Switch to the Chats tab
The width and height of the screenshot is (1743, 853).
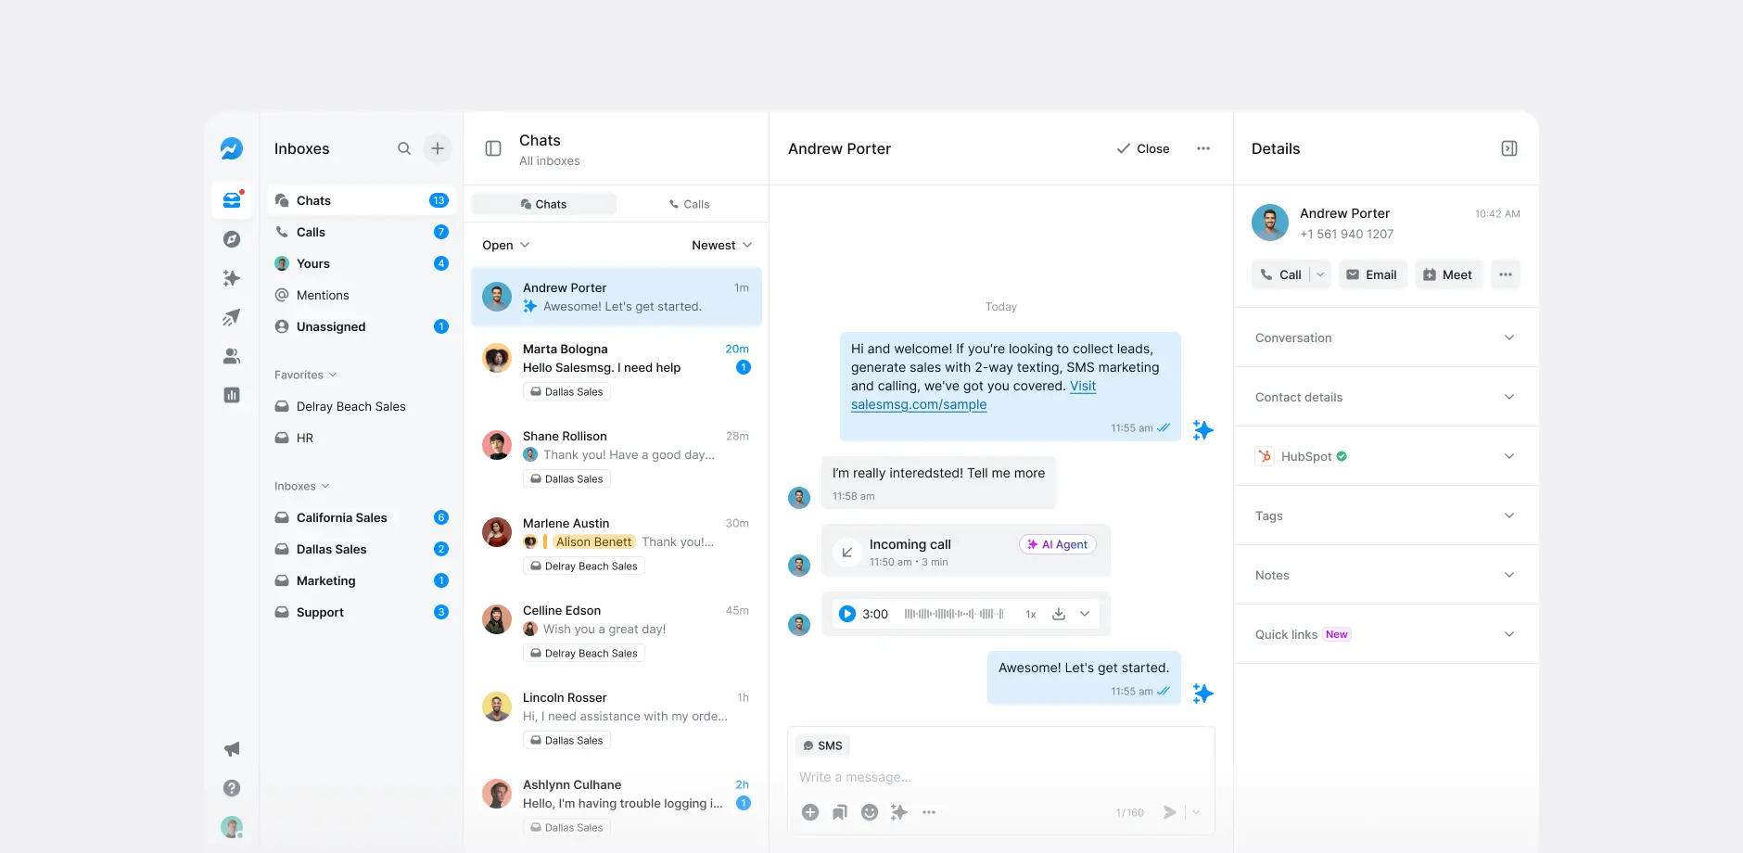(x=543, y=204)
